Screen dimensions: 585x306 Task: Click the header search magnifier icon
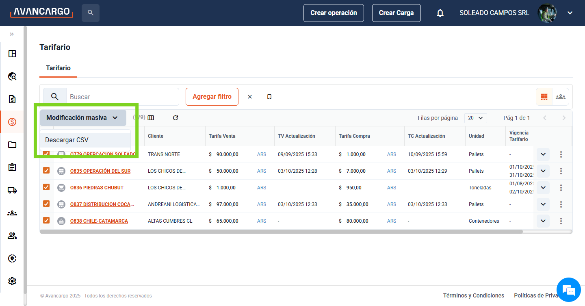coord(90,13)
